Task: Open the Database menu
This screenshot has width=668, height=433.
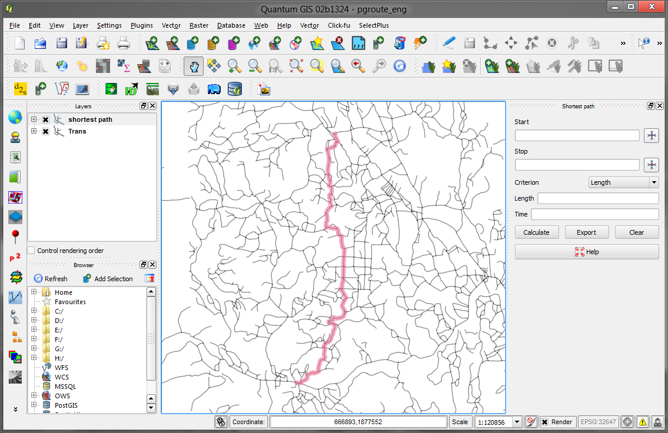Action: (231, 25)
